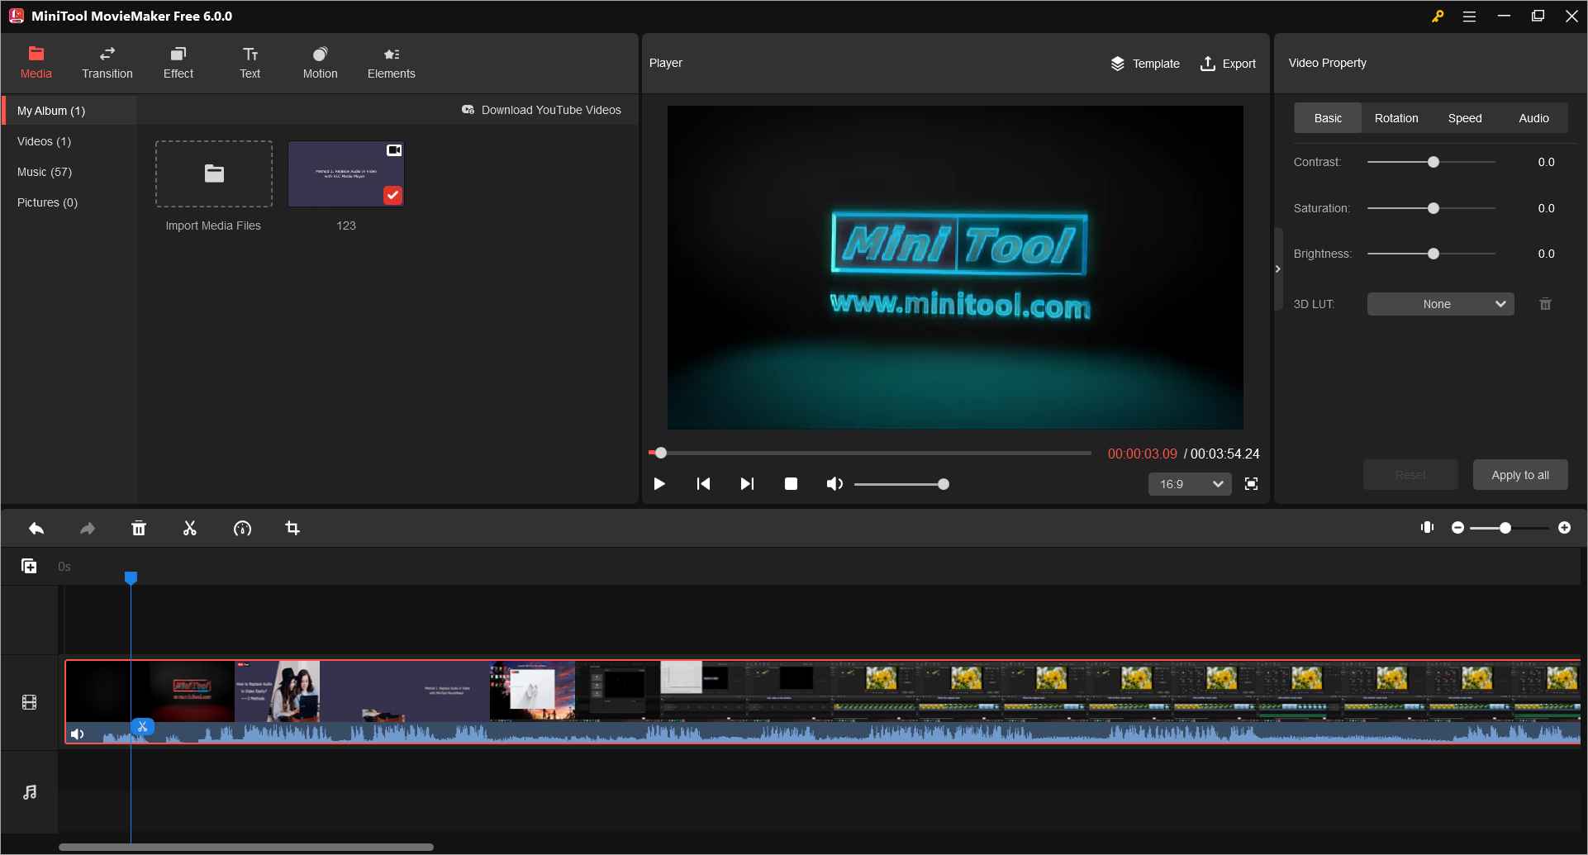Click the Import Media Files box

pyautogui.click(x=214, y=173)
